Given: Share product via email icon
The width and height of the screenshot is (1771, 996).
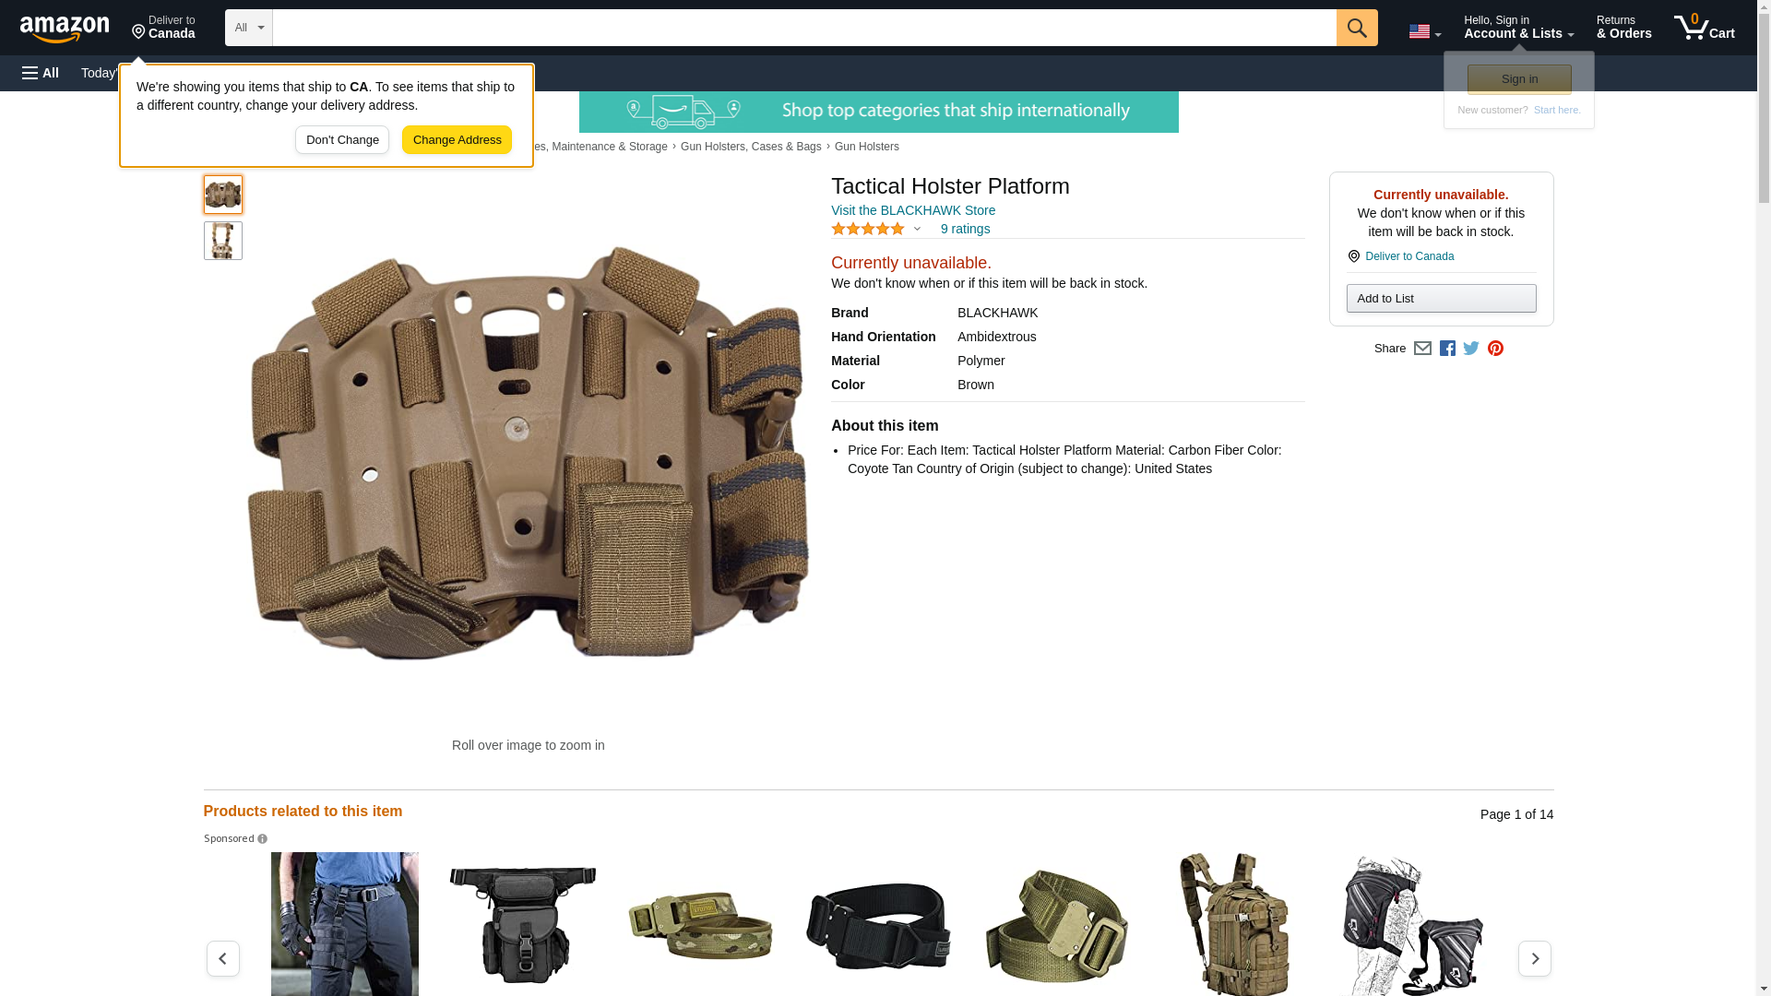Looking at the screenshot, I should pos(1422,349).
